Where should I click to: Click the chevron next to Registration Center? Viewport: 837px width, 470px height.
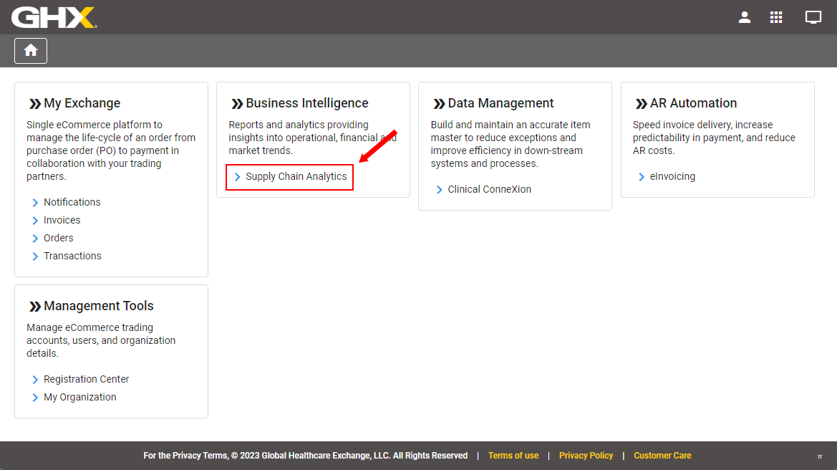(35, 380)
